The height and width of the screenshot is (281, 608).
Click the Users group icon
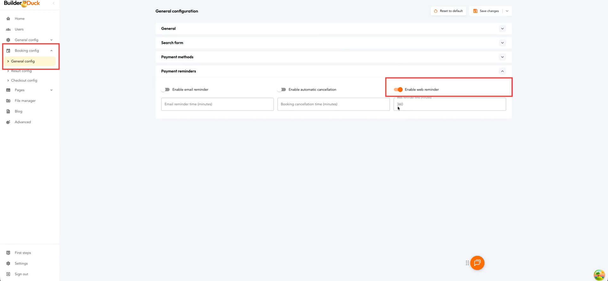tap(8, 29)
